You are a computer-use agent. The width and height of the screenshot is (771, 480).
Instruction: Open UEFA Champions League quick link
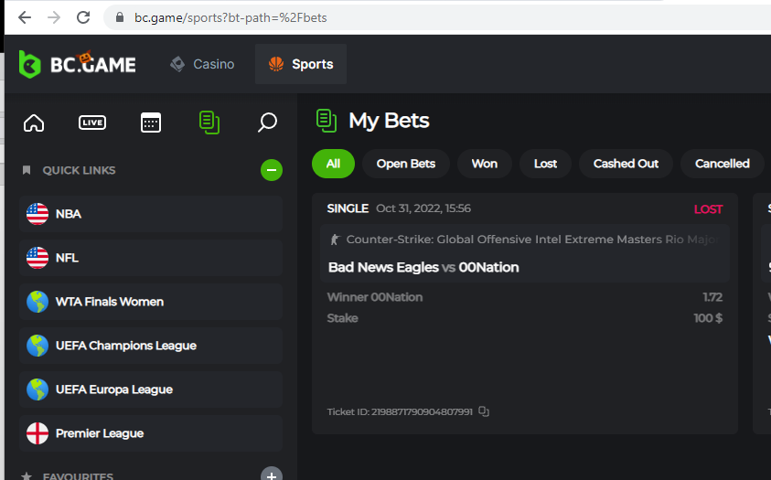[151, 346]
